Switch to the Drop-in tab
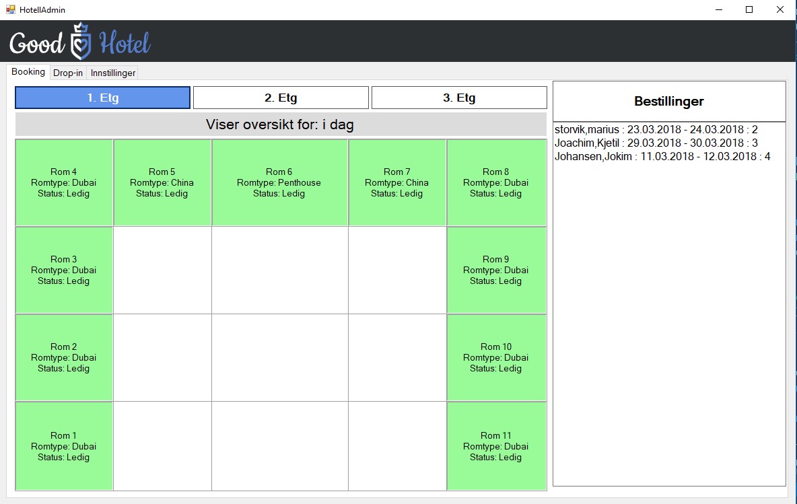 pos(68,73)
